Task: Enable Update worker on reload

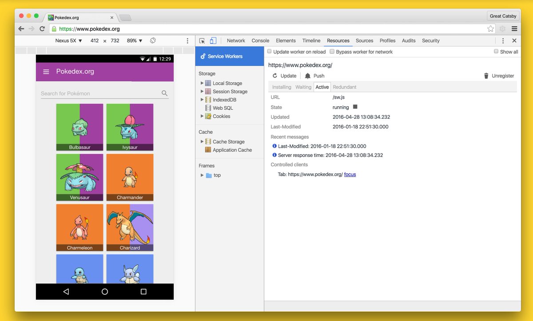Action: (x=269, y=52)
